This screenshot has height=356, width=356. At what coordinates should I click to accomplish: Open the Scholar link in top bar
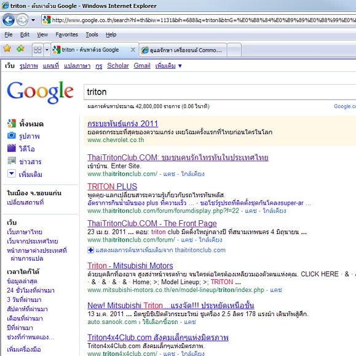pos(118,66)
